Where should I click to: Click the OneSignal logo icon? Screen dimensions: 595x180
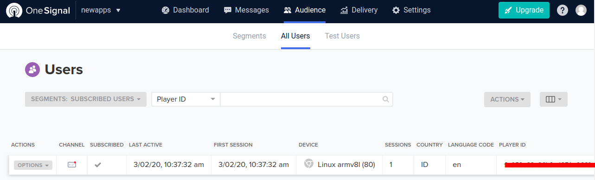pyautogui.click(x=14, y=10)
